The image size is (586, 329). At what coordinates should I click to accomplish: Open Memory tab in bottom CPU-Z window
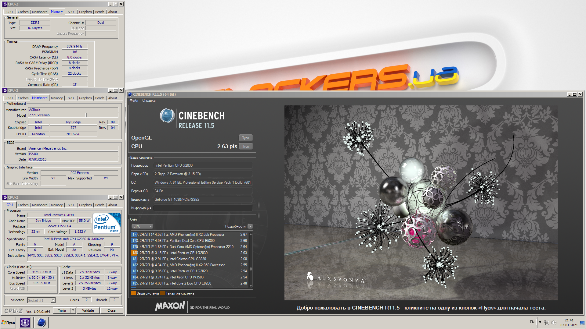pos(57,205)
